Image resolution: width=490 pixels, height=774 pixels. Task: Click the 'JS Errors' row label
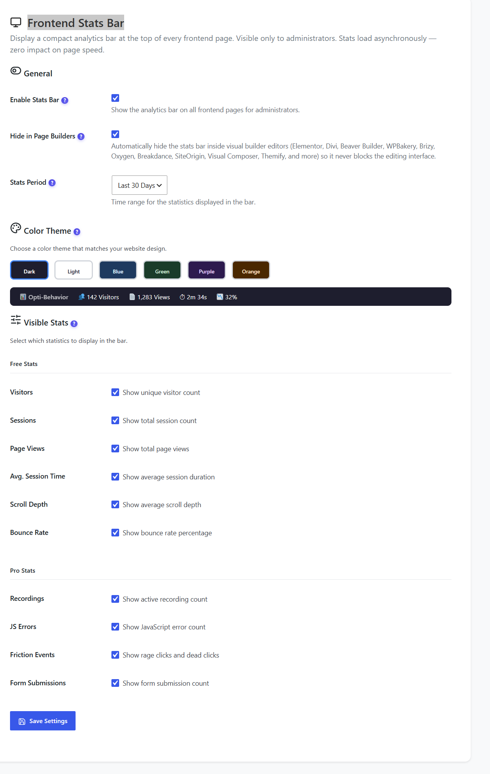pyautogui.click(x=23, y=627)
